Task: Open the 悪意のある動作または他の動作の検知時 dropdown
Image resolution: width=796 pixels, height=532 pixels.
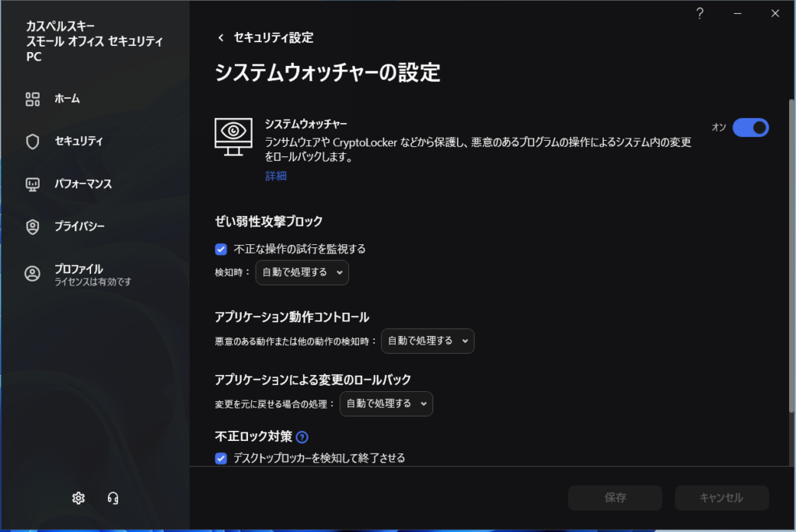Action: (x=428, y=341)
